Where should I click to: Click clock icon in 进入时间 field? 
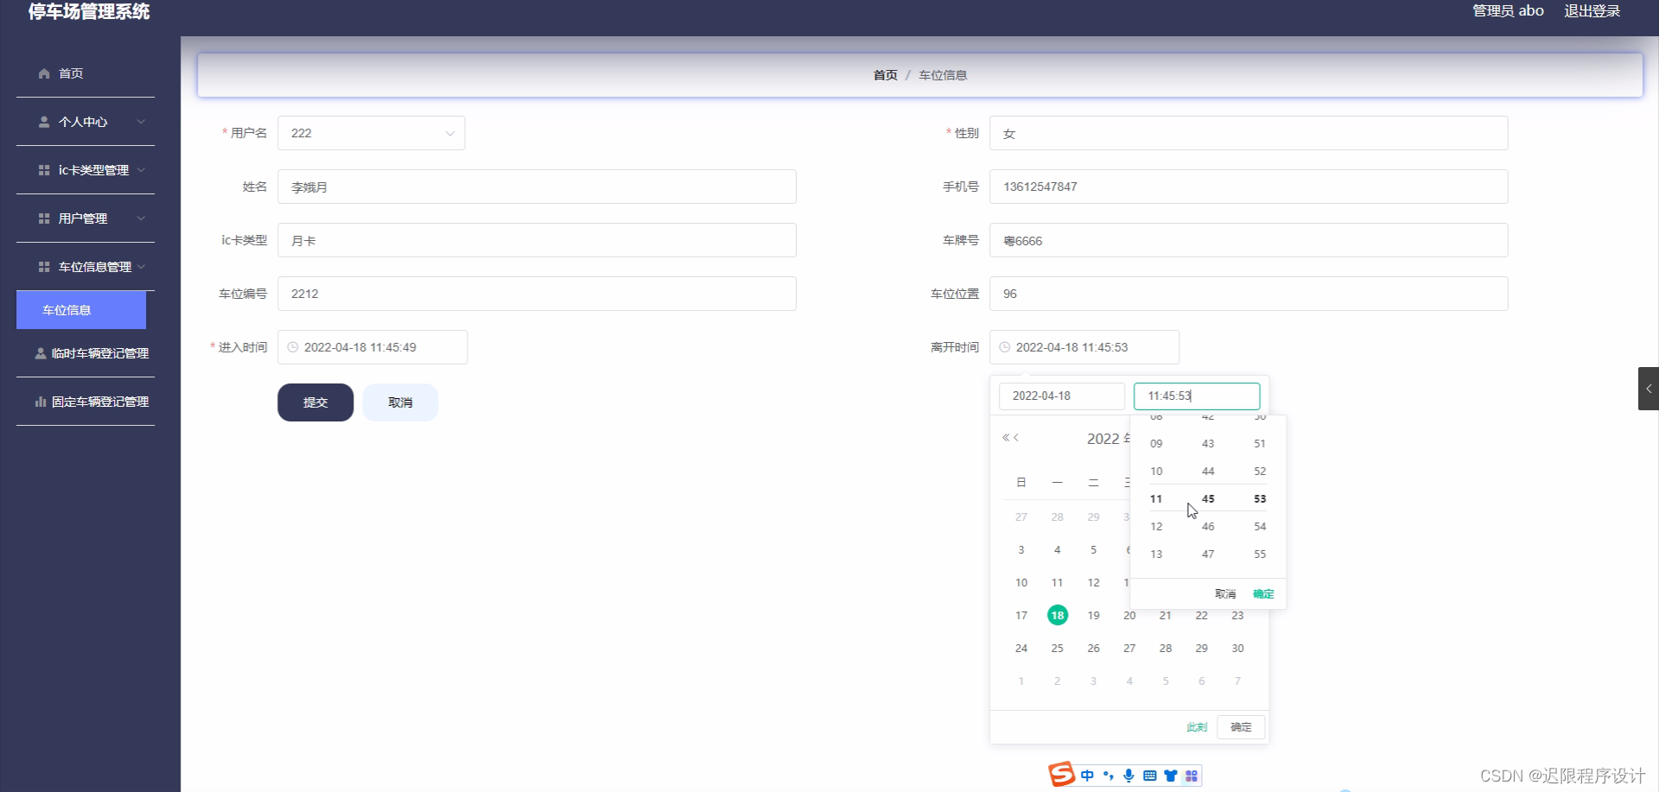point(293,347)
